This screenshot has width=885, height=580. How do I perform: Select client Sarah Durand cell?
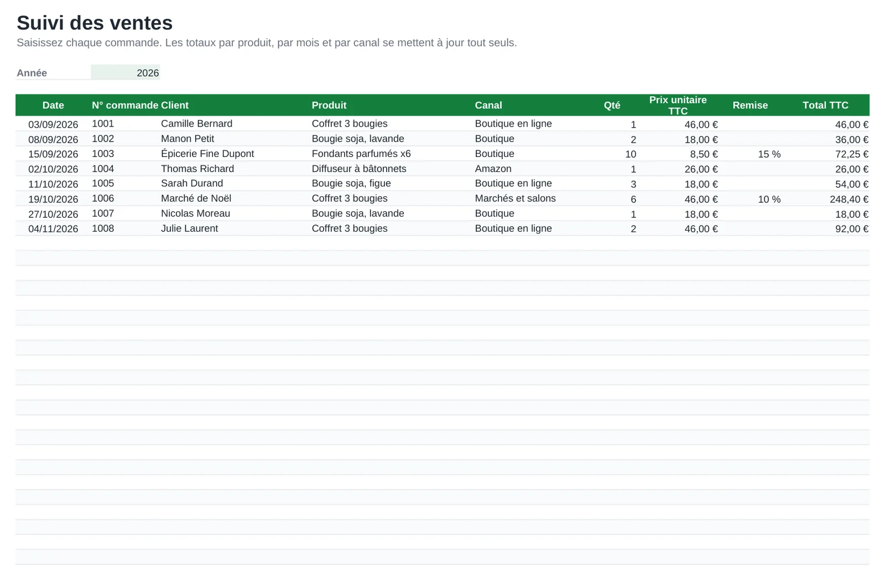[x=235, y=184]
